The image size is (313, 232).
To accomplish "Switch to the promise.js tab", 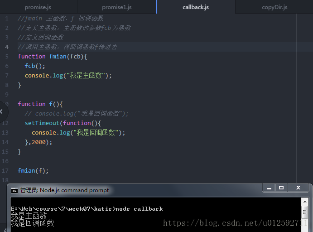I will (x=38, y=7).
